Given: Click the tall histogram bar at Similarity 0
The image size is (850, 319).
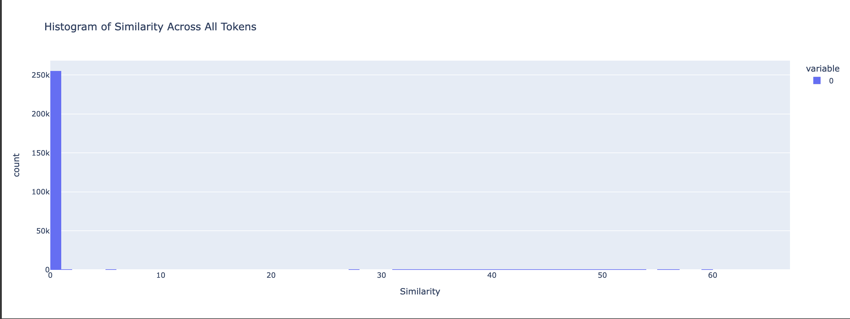Looking at the screenshot, I should click(x=56, y=170).
